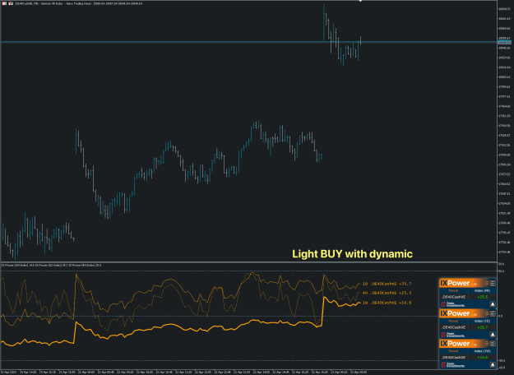
Task: Select the Index column header in the +25.5 panel
Action: pyautogui.click(x=482, y=291)
